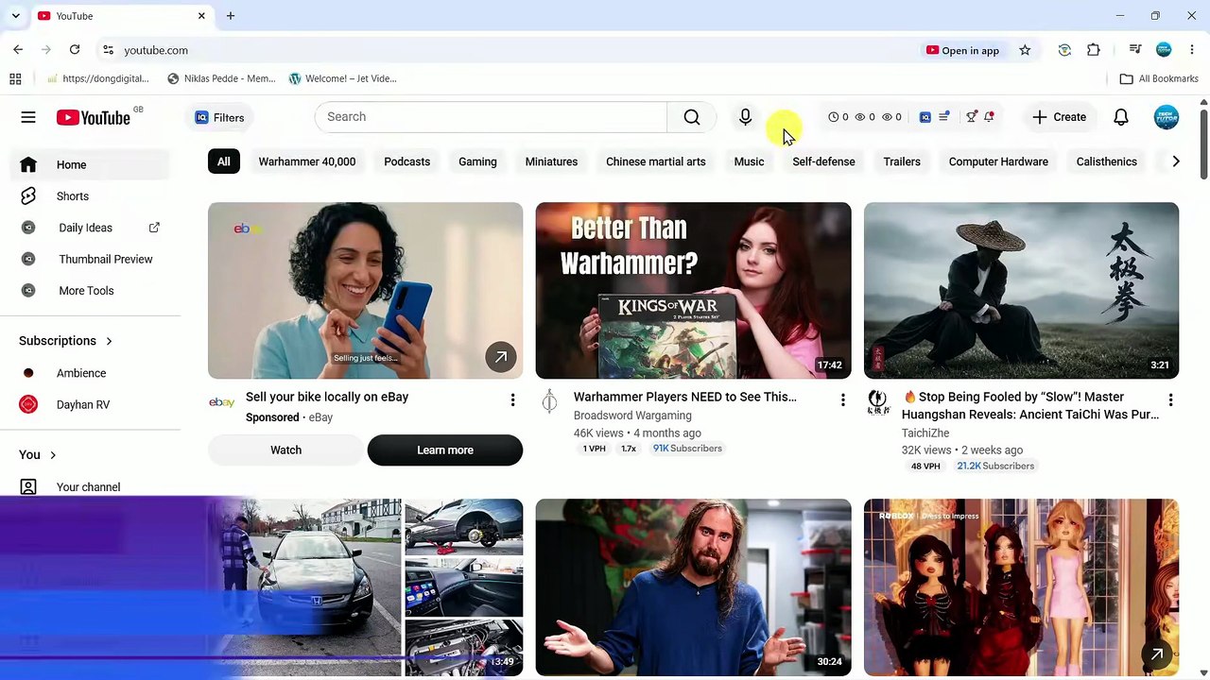Expand the Subscriptions section
Image resolution: width=1210 pixels, height=680 pixels.
coord(66,341)
